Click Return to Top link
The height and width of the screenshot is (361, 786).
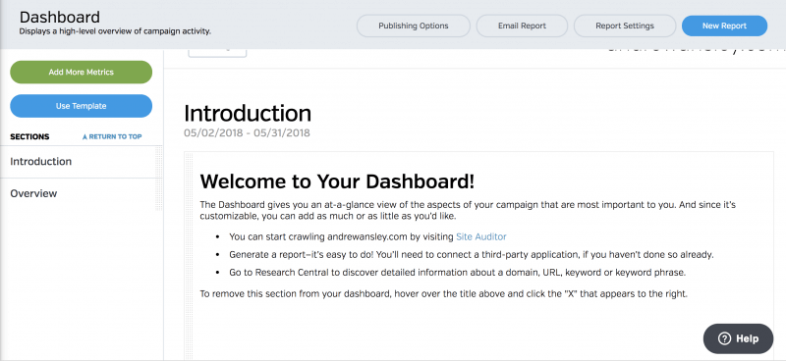(112, 136)
